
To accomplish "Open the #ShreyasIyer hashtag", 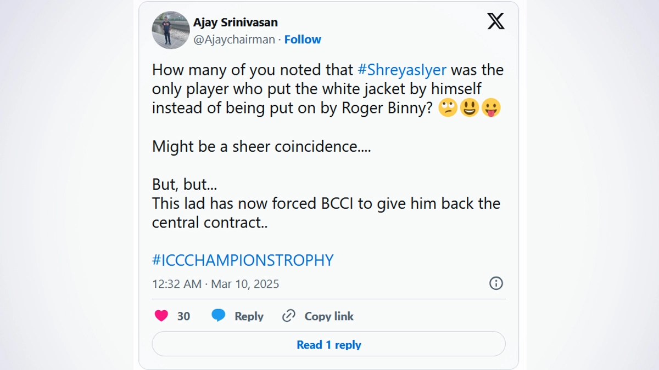I will tap(402, 70).
